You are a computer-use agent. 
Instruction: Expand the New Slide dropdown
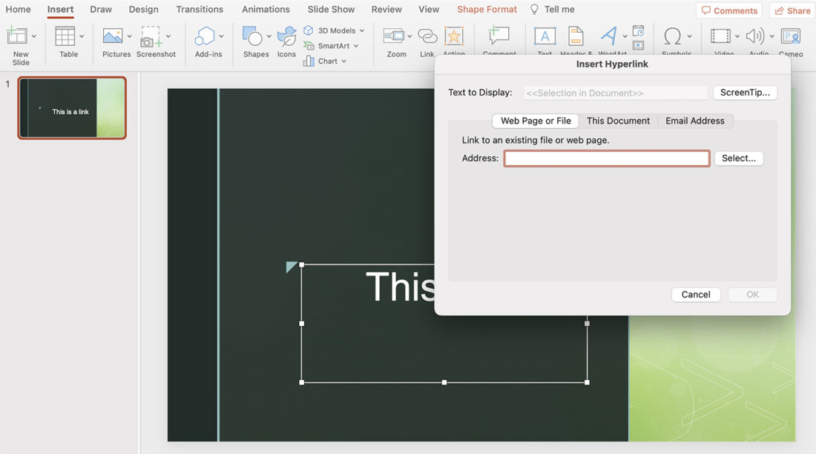[x=34, y=36]
